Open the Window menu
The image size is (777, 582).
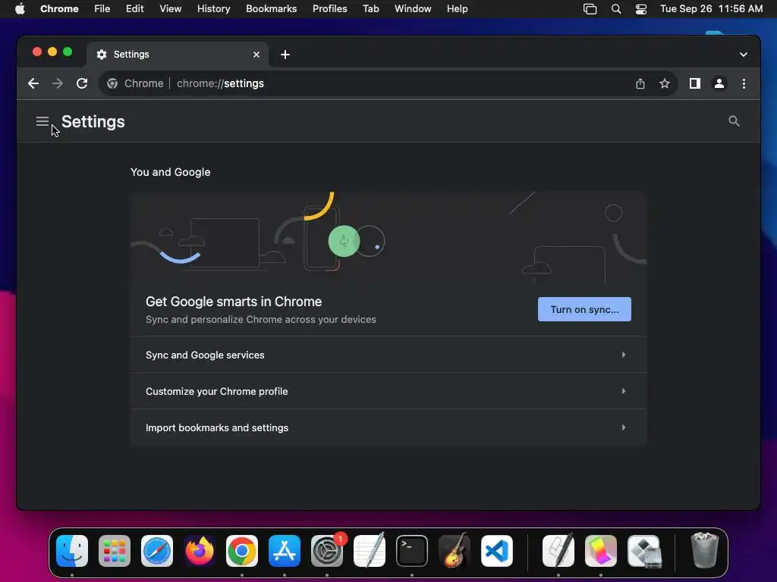(x=413, y=9)
